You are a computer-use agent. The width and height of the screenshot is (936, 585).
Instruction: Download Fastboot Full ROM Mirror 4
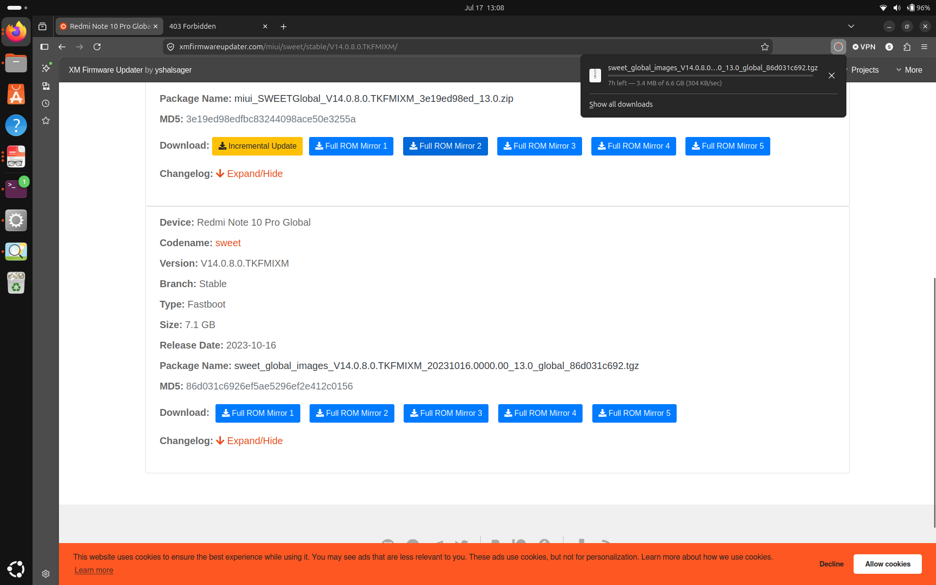coord(540,413)
